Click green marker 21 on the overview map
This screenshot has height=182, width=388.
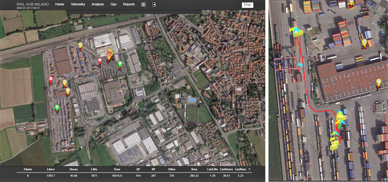pos(120,63)
